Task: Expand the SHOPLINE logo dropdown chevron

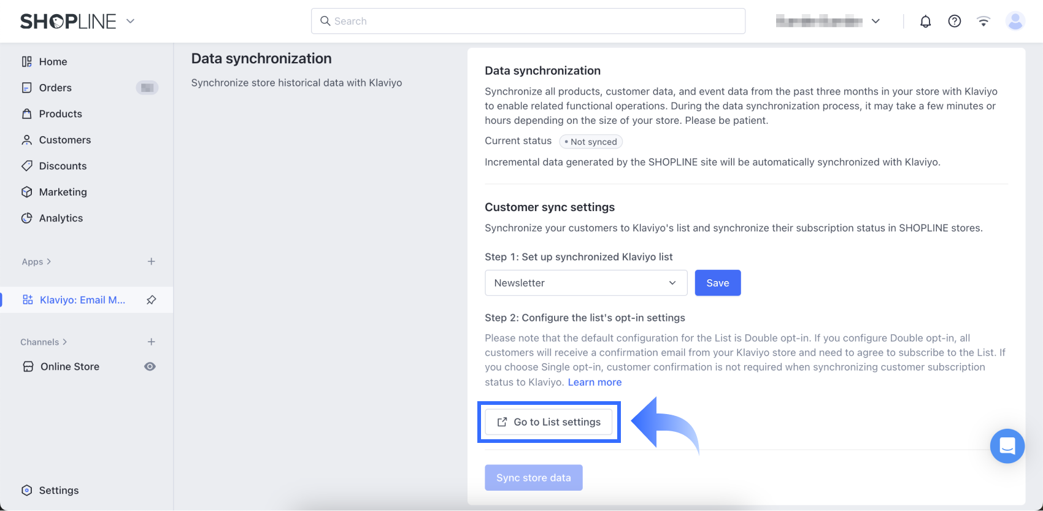Action: 130,21
